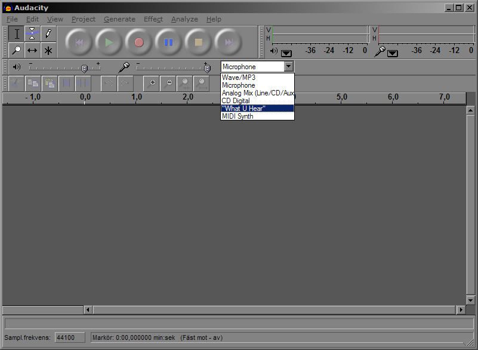Open the input meter dropdown arrow

tap(392, 53)
